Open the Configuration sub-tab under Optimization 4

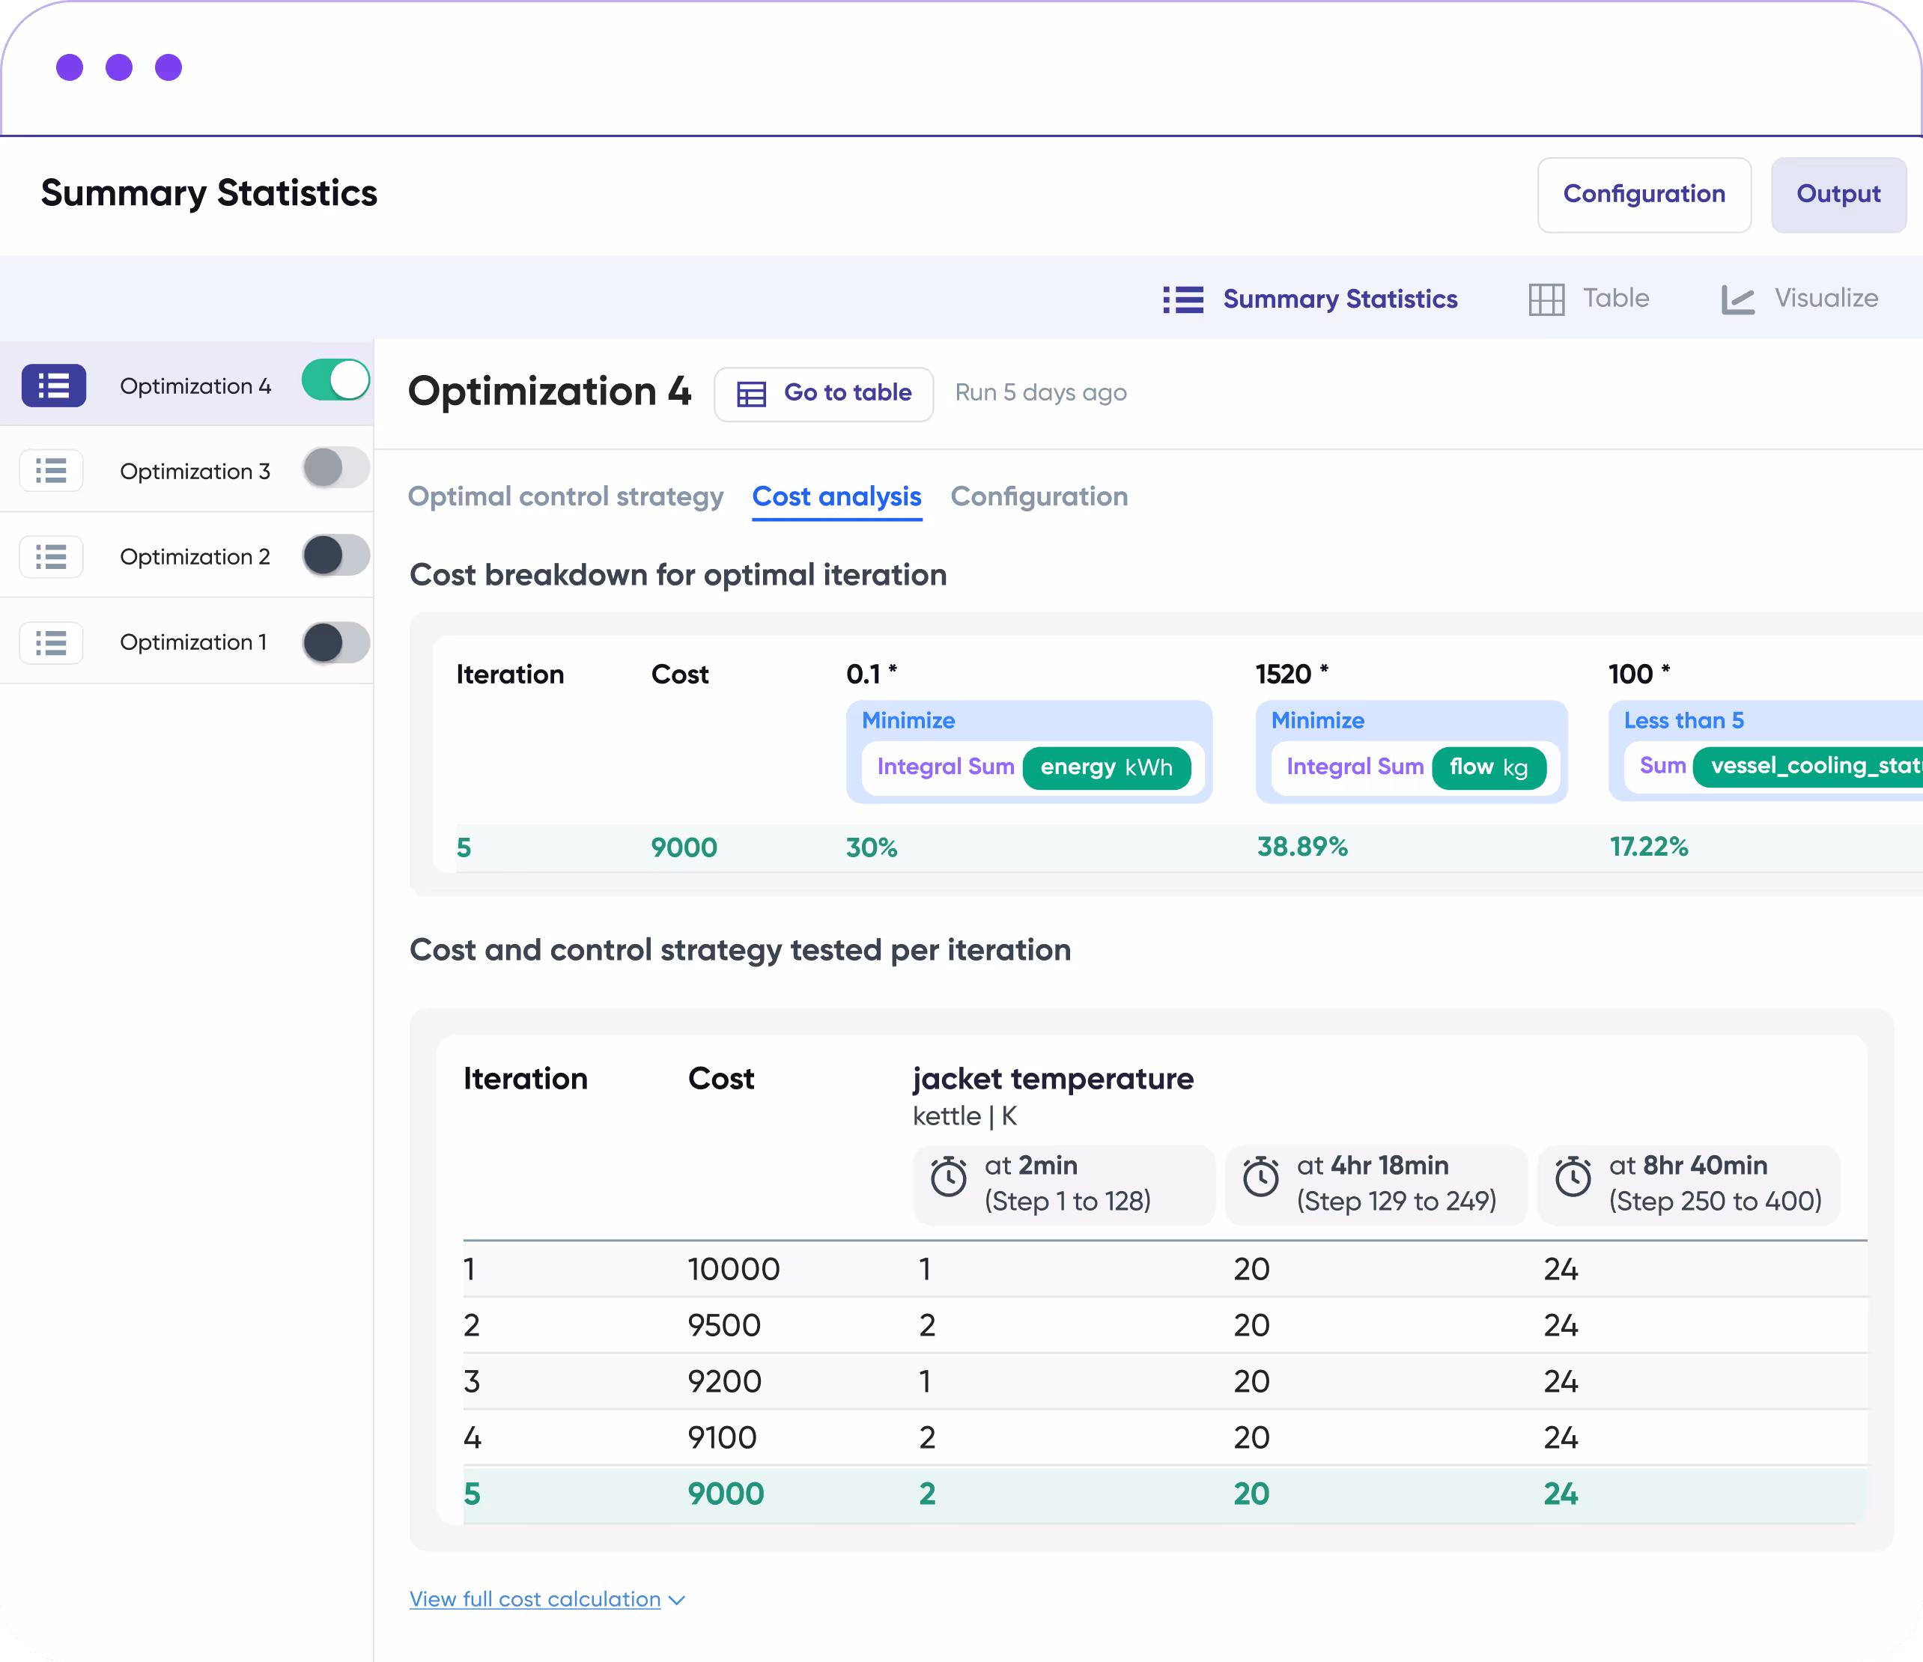[1039, 496]
